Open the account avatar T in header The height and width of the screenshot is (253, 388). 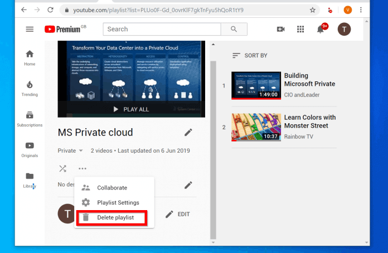344,29
